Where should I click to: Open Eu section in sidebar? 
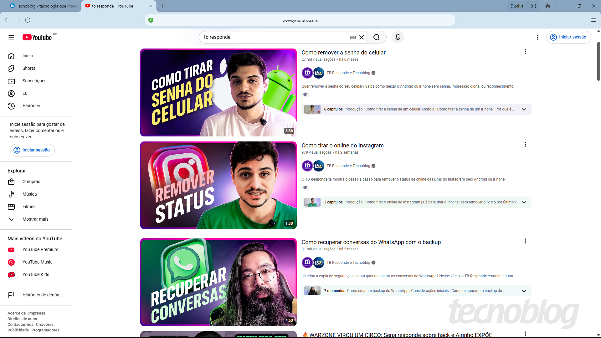pyautogui.click(x=36, y=93)
